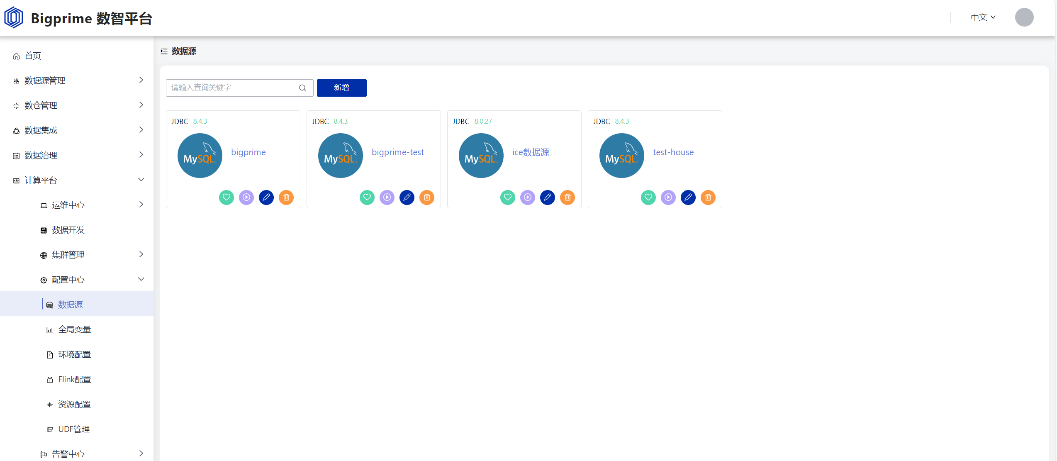Open the ice数据源 datasource name link

[531, 152]
